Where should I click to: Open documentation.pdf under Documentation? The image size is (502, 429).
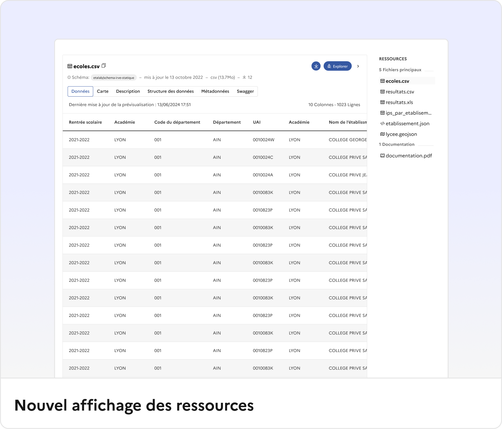409,155
